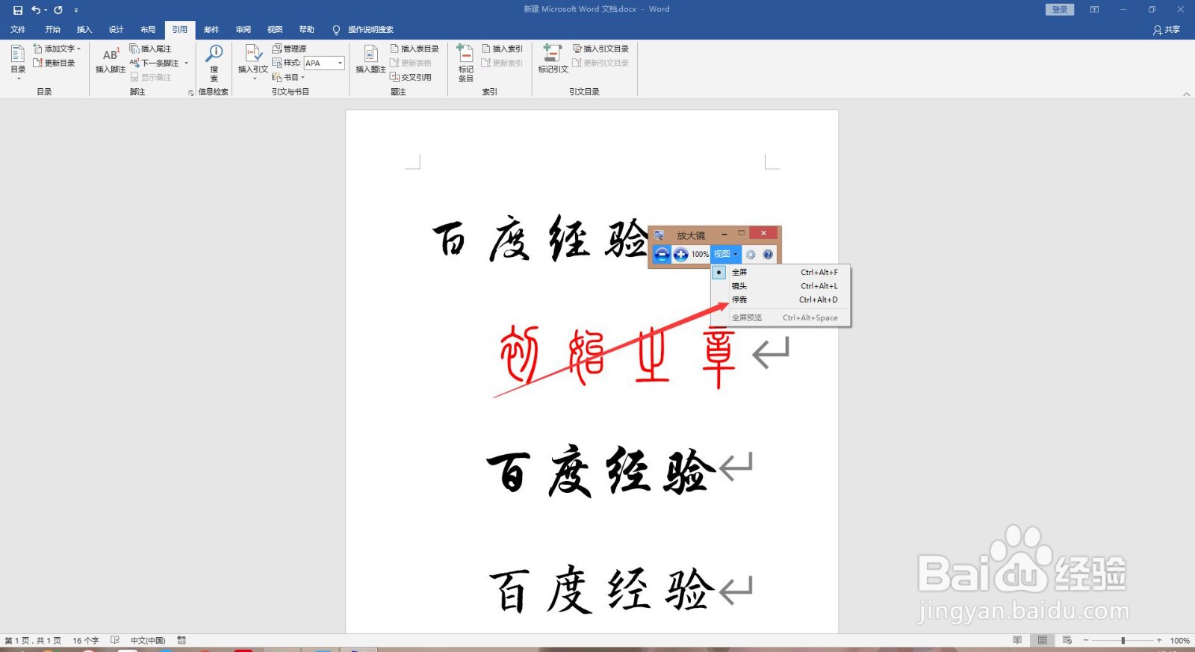Click 插入尾注 (Insert Endnote)
1195x652 pixels.
coord(150,49)
